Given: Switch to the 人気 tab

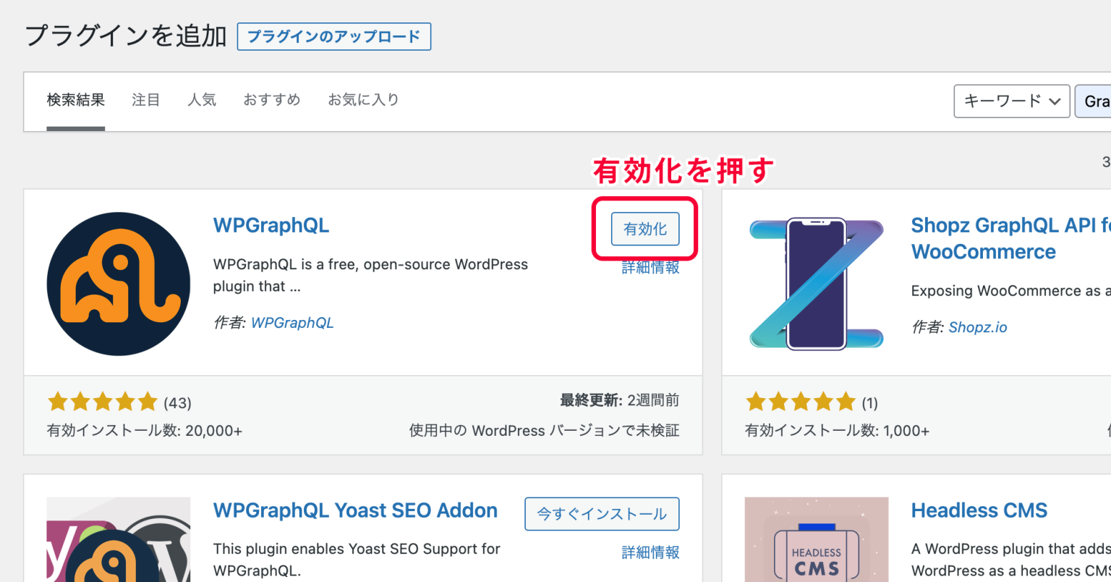Looking at the screenshot, I should pyautogui.click(x=202, y=100).
